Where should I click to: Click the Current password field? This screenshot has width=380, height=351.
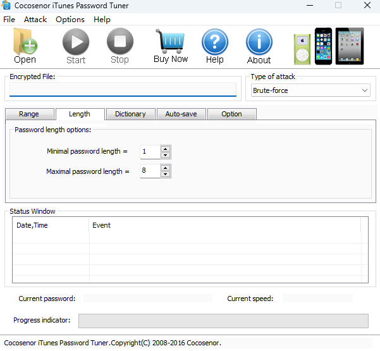coord(148,299)
